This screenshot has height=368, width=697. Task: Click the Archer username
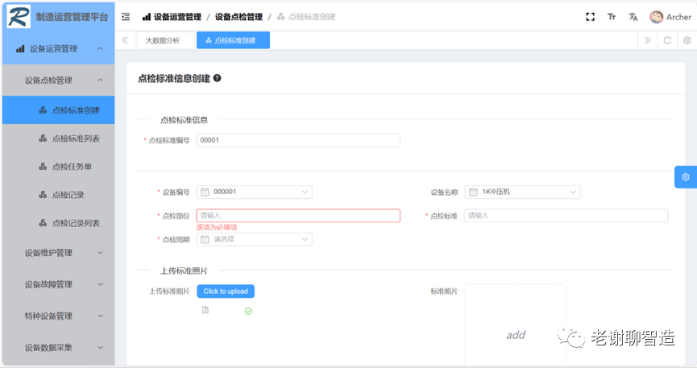[678, 17]
